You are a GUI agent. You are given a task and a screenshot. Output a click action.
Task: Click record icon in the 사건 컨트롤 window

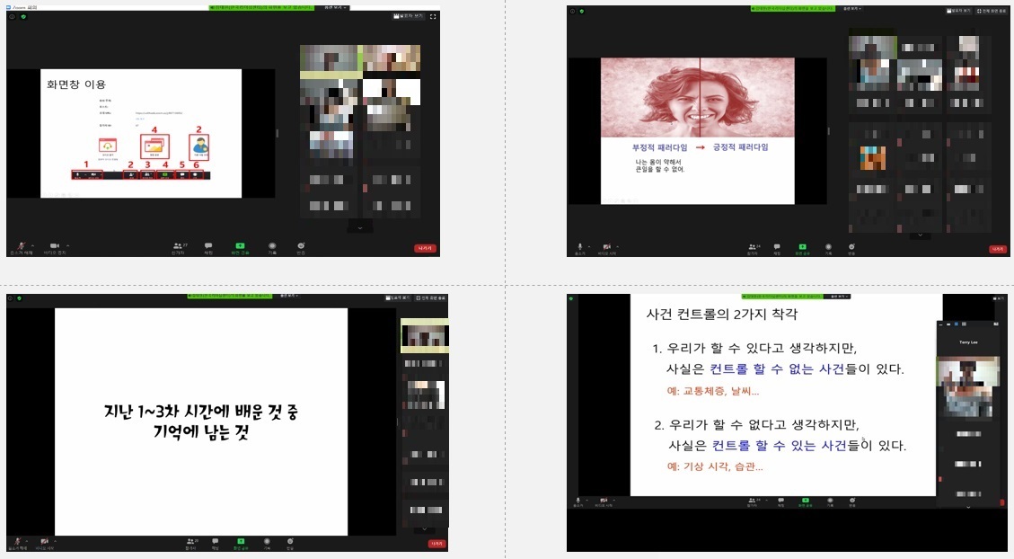click(x=831, y=501)
